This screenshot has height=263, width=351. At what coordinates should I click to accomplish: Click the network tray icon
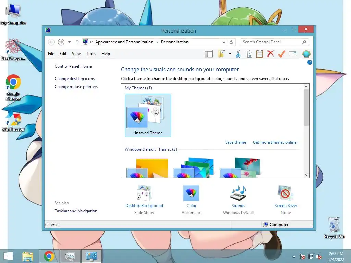[311, 256]
